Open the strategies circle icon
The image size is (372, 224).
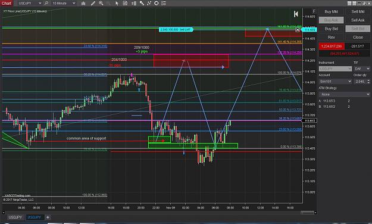(x=157, y=3)
